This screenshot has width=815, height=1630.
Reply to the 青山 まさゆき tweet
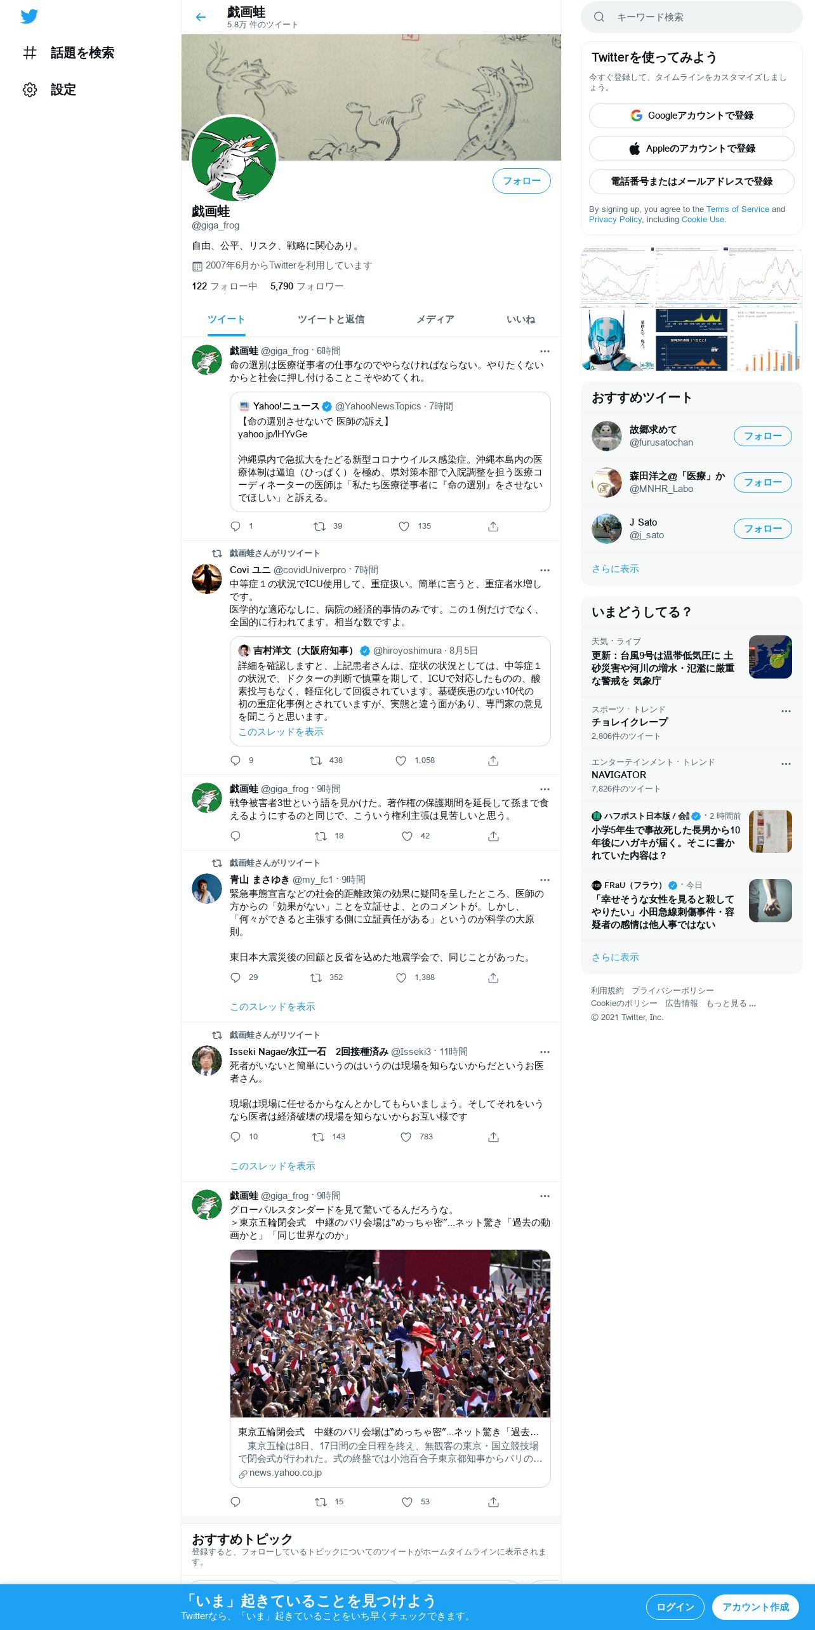pyautogui.click(x=235, y=977)
